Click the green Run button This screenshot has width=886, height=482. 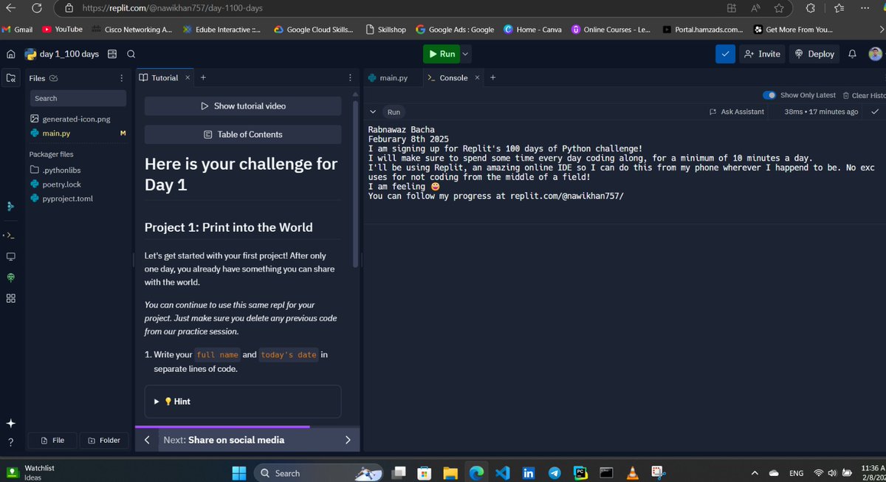click(x=442, y=54)
